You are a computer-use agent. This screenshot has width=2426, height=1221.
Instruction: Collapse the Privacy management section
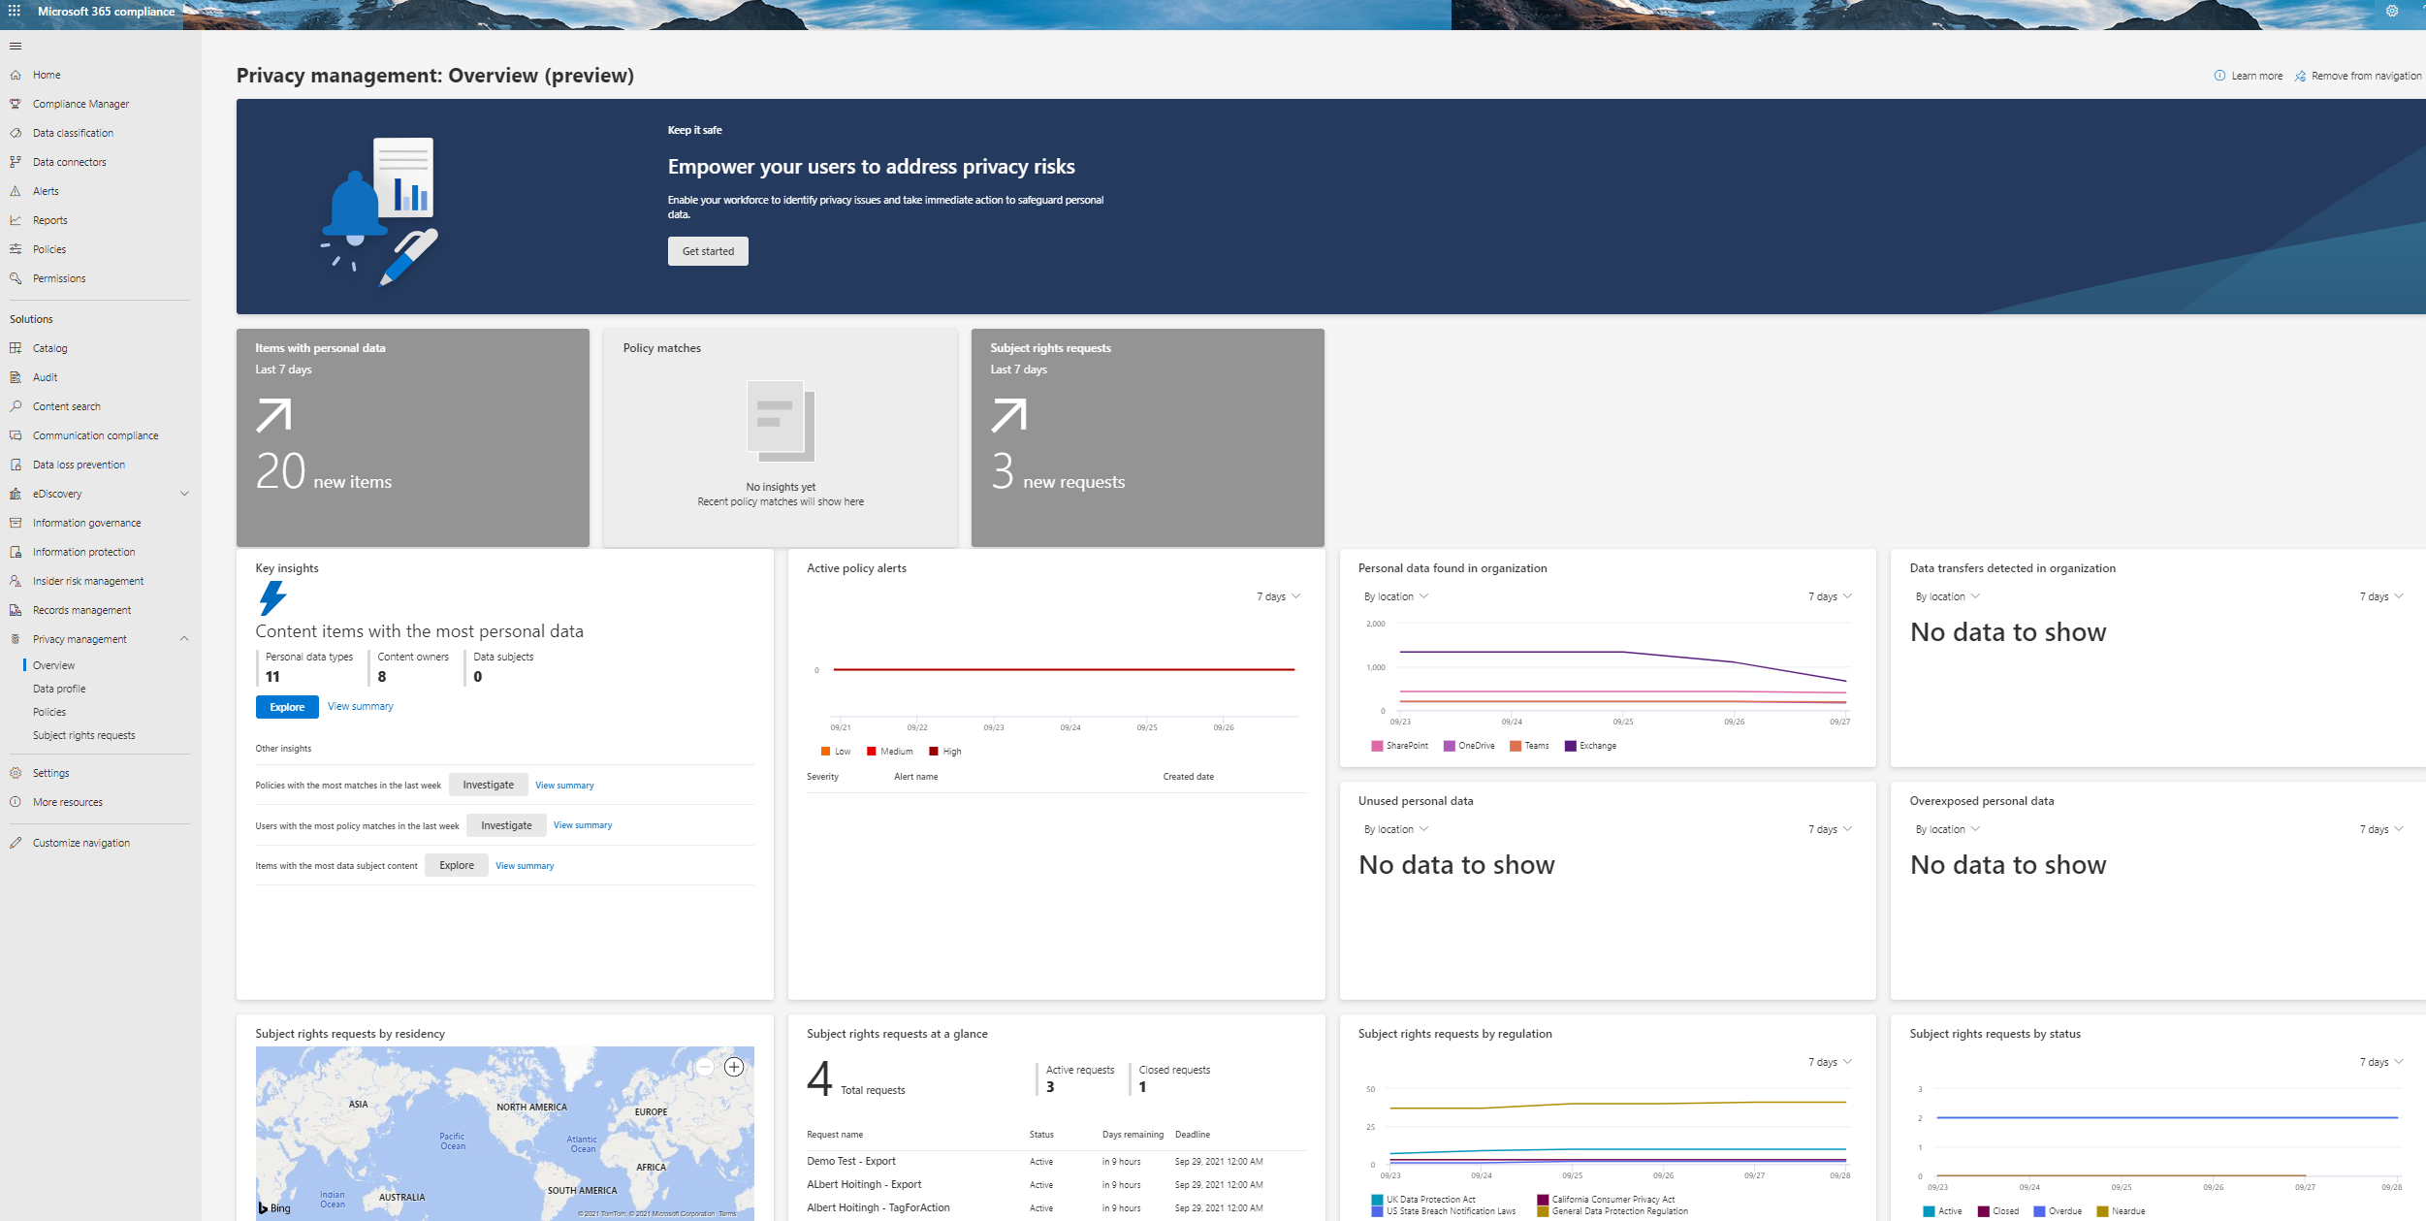184,639
